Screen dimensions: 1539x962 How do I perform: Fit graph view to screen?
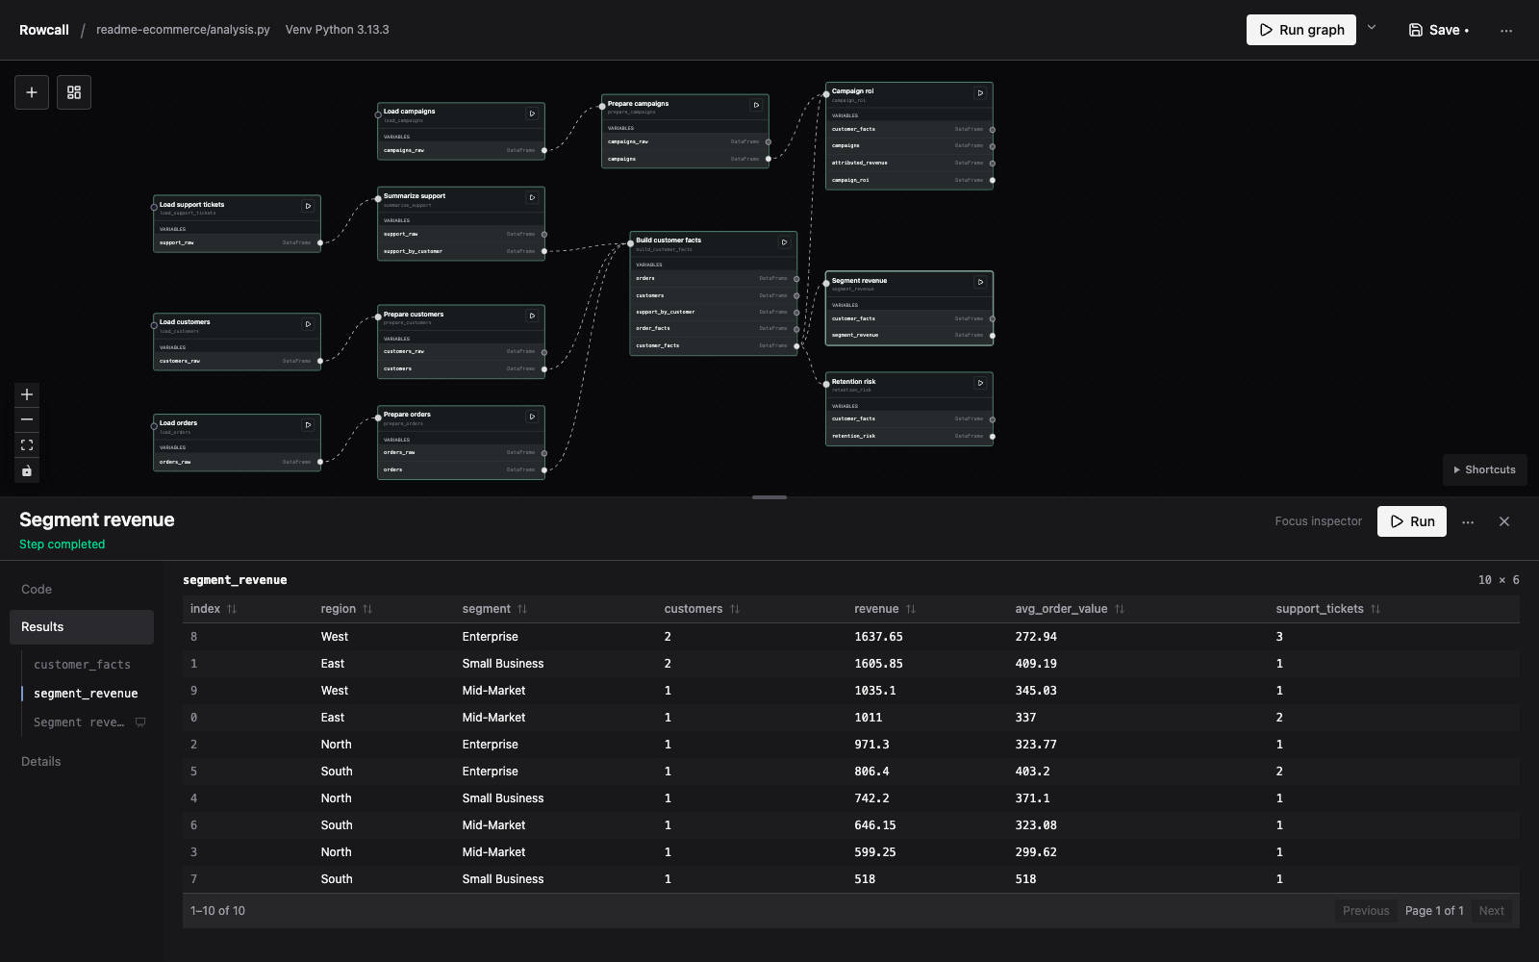coord(27,445)
